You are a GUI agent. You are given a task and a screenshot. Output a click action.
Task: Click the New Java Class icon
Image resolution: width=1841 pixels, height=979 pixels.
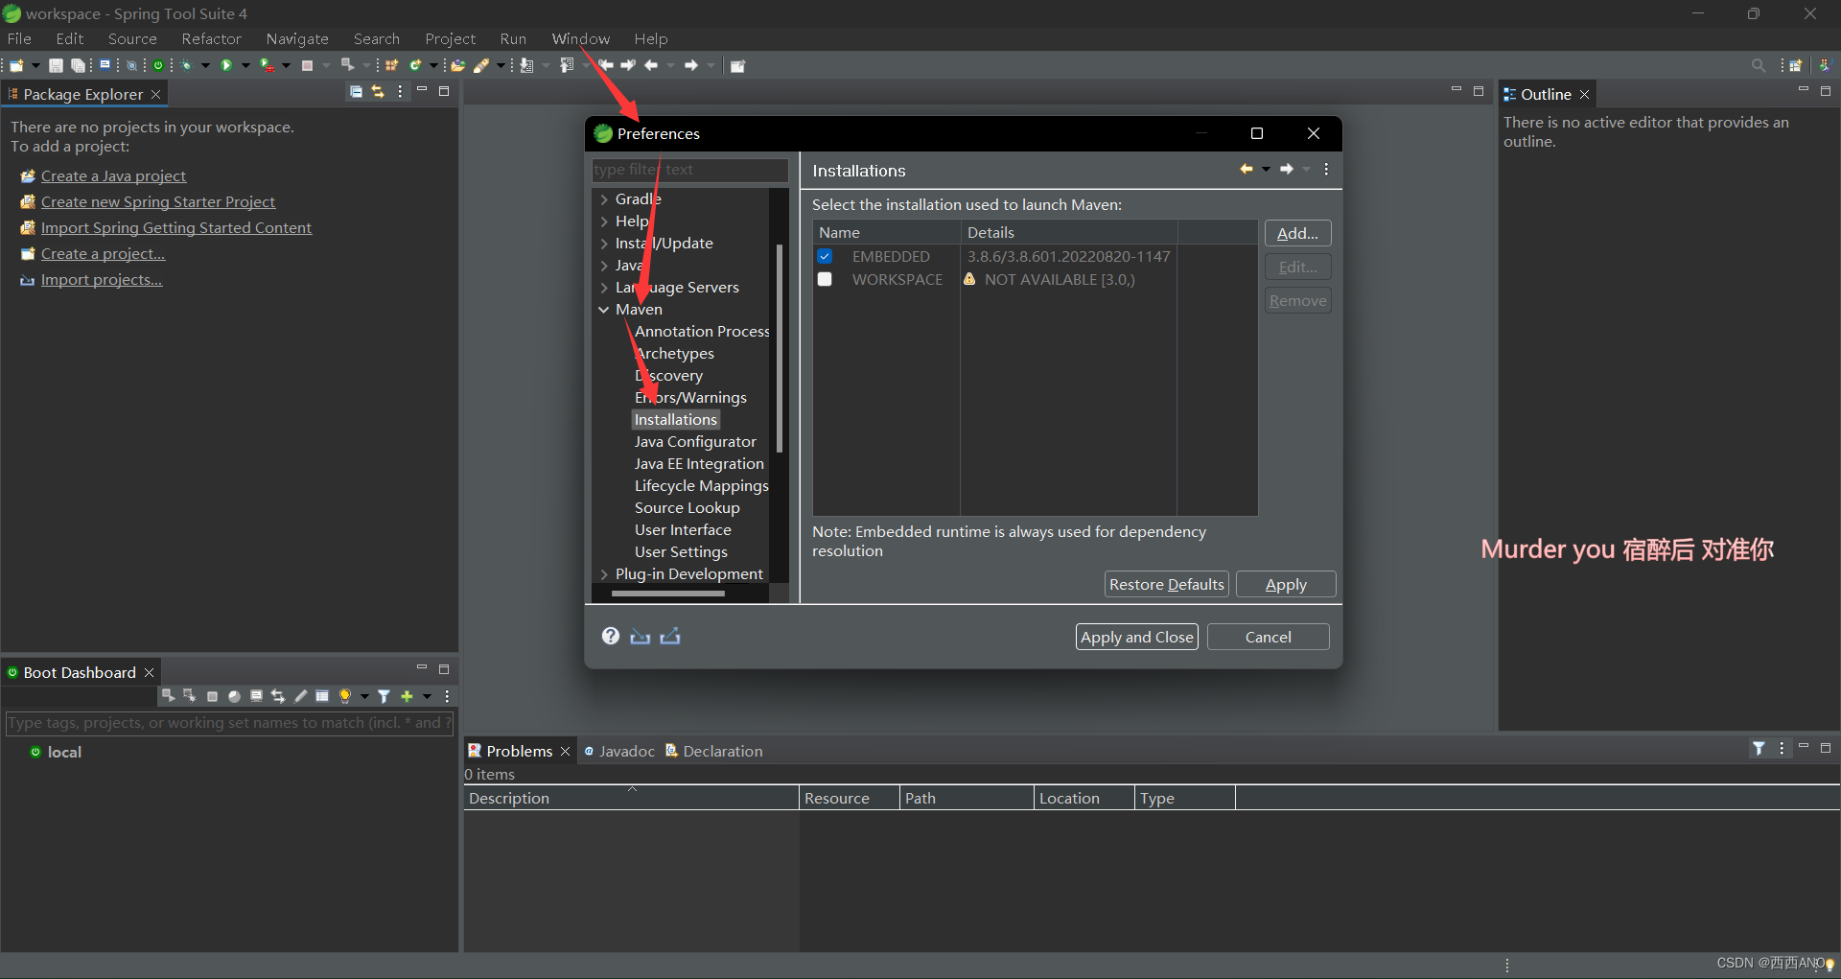coord(415,65)
